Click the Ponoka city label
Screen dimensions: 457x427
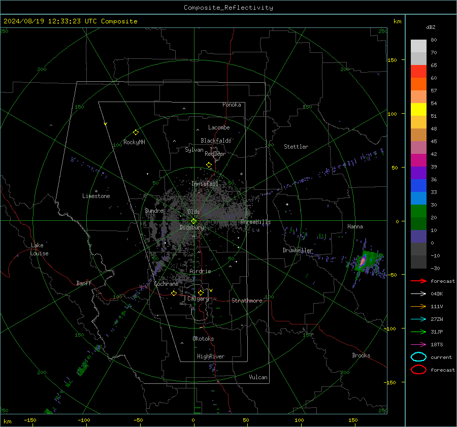(x=232, y=105)
